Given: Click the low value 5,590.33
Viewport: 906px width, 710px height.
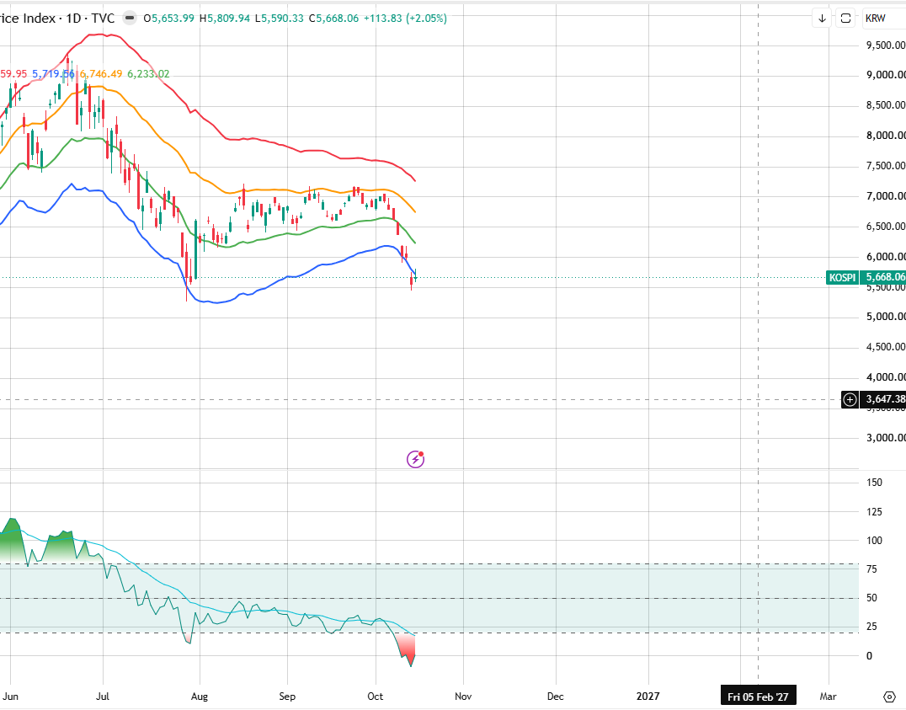Looking at the screenshot, I should tap(283, 19).
